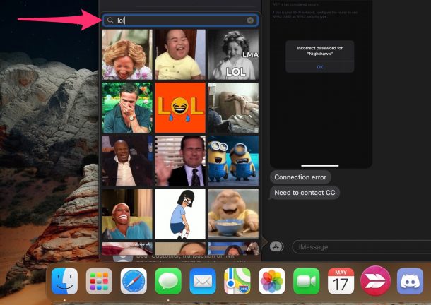
Task: Launch Discord from the Dock
Action: click(410, 281)
